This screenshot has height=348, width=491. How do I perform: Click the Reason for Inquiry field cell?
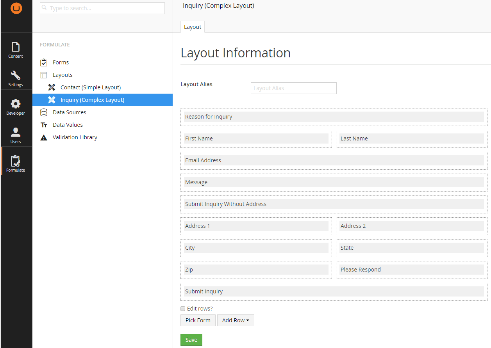[x=334, y=117]
